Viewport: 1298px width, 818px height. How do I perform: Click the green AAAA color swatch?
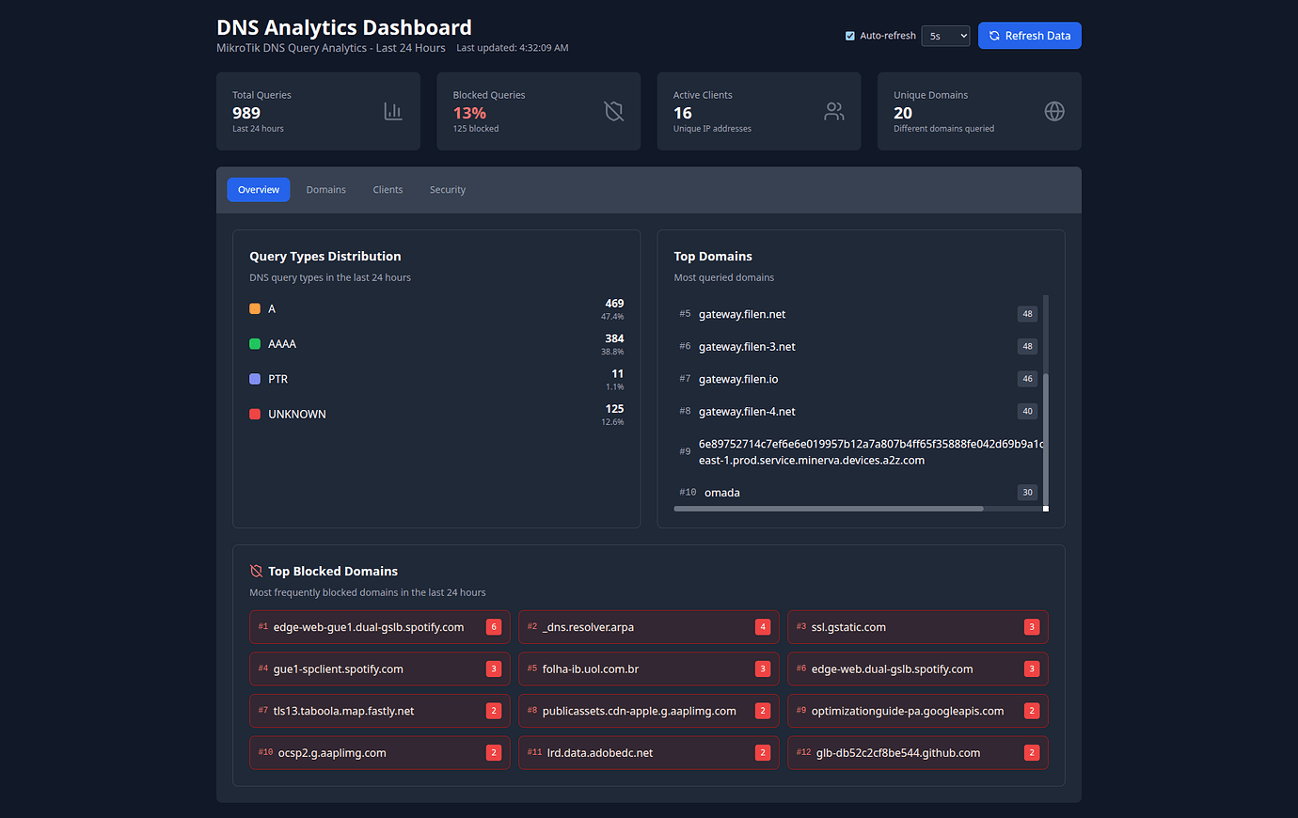[x=255, y=343]
